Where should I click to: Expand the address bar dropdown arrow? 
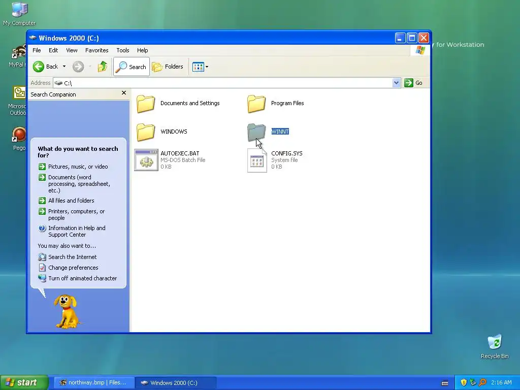click(396, 83)
